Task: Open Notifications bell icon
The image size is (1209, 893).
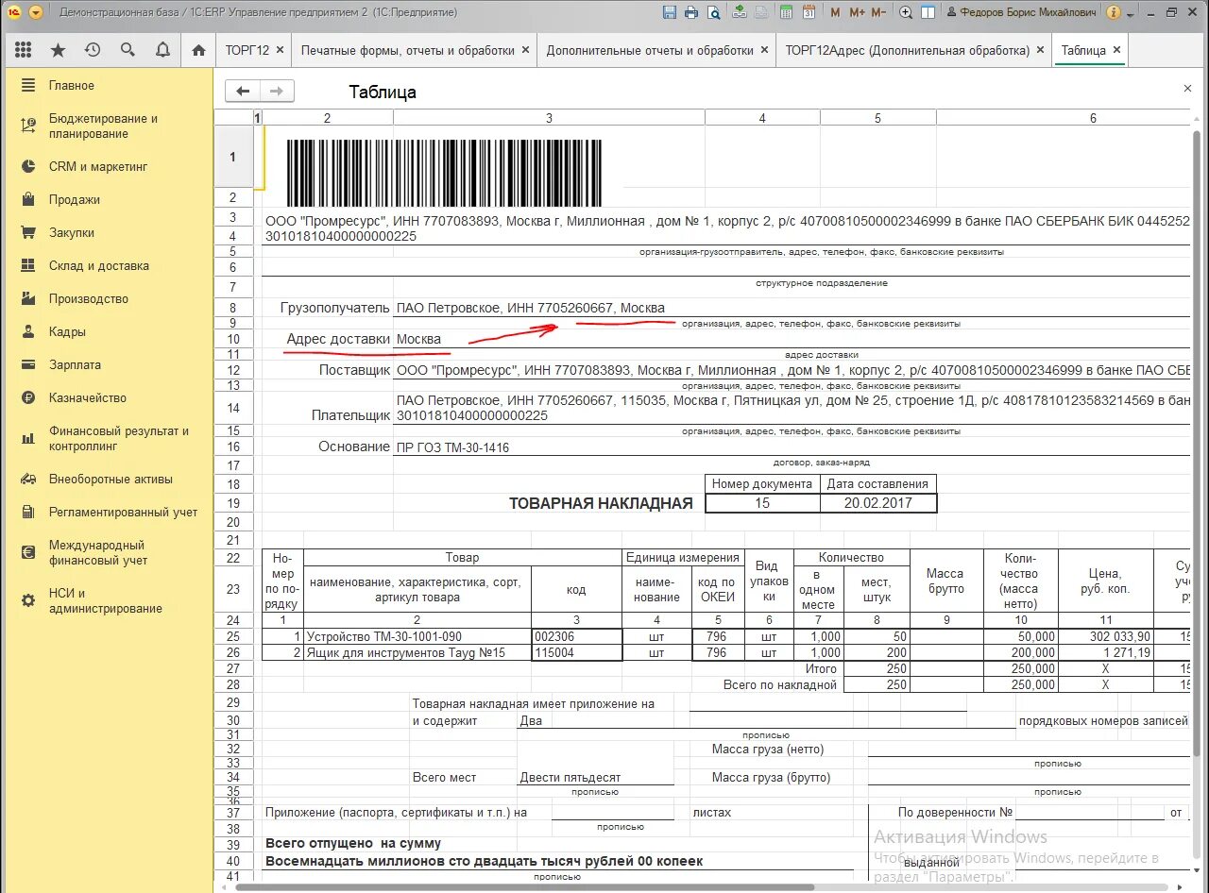Action: (162, 50)
